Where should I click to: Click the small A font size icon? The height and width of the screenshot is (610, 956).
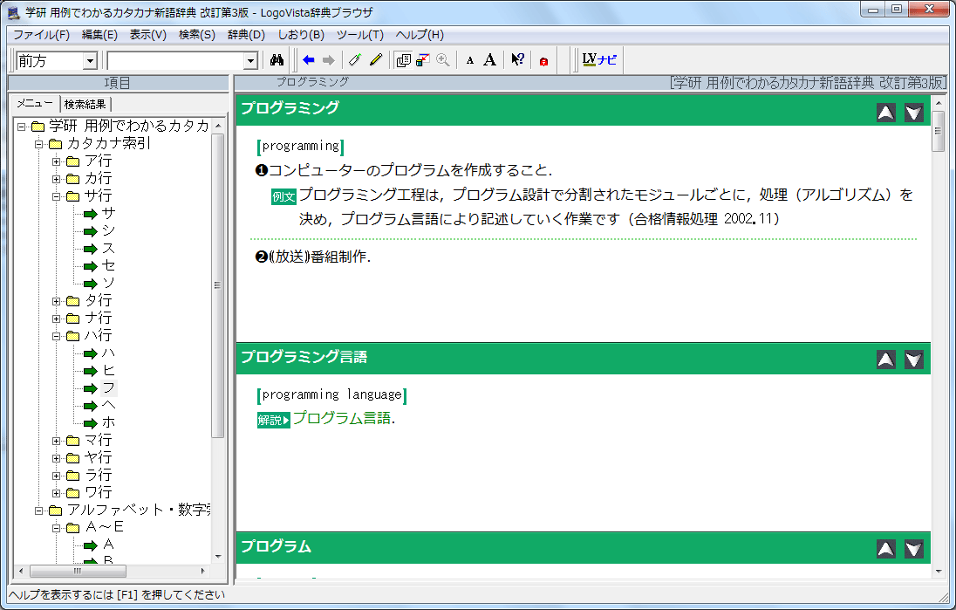point(469,60)
